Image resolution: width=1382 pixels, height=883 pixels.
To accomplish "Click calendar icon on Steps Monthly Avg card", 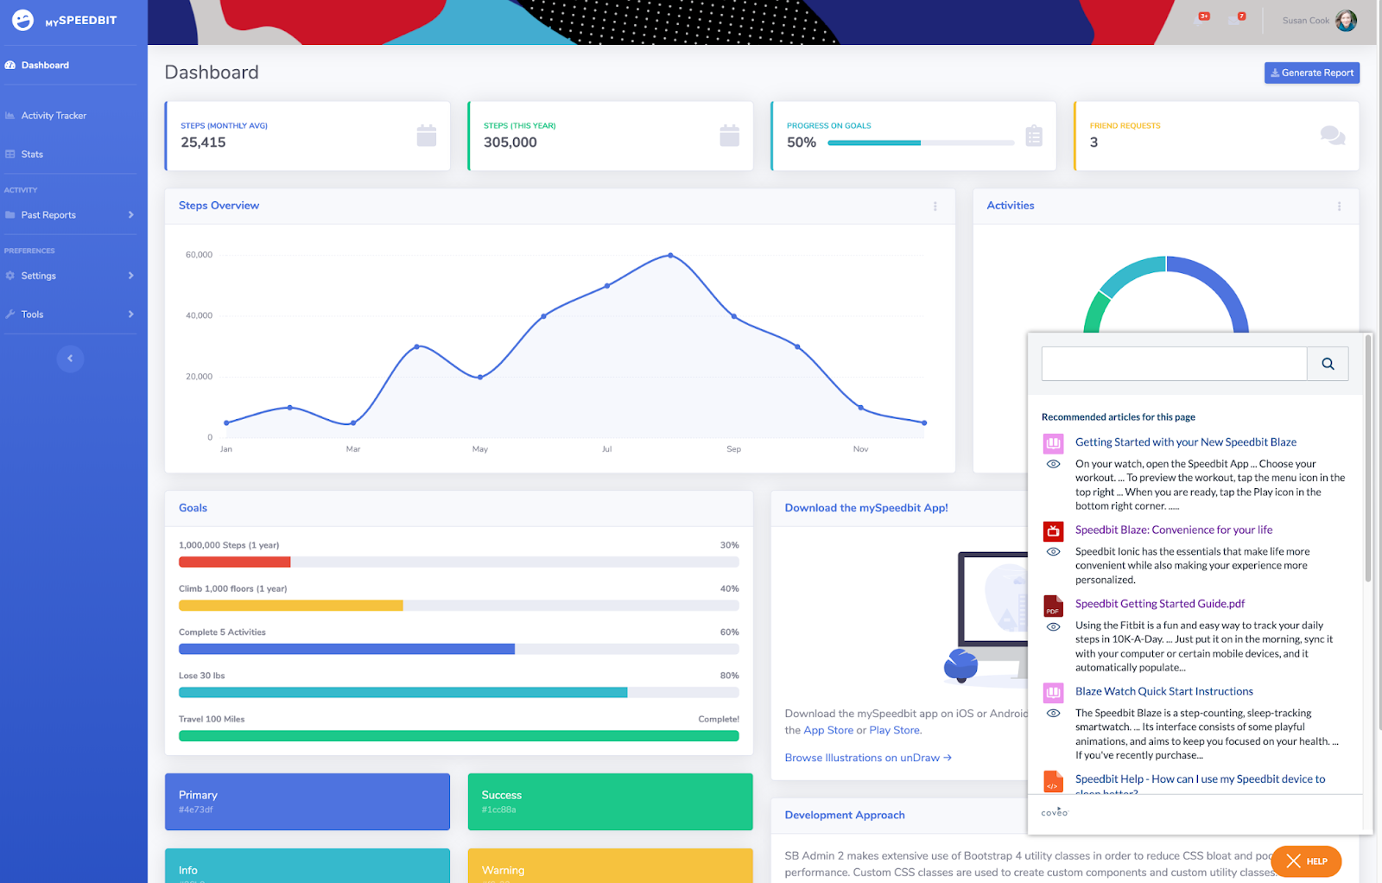I will pyautogui.click(x=427, y=136).
